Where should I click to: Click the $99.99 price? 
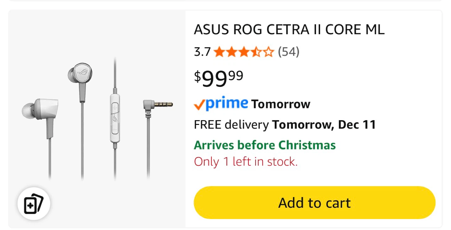218,78
